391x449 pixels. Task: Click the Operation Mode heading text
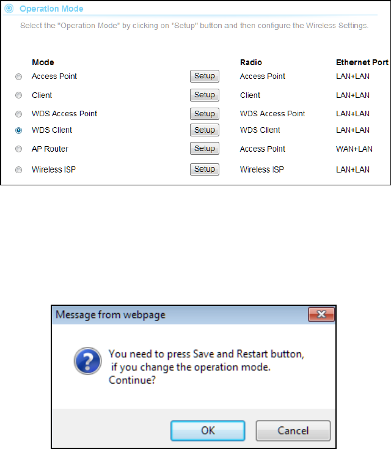pyautogui.click(x=51, y=9)
